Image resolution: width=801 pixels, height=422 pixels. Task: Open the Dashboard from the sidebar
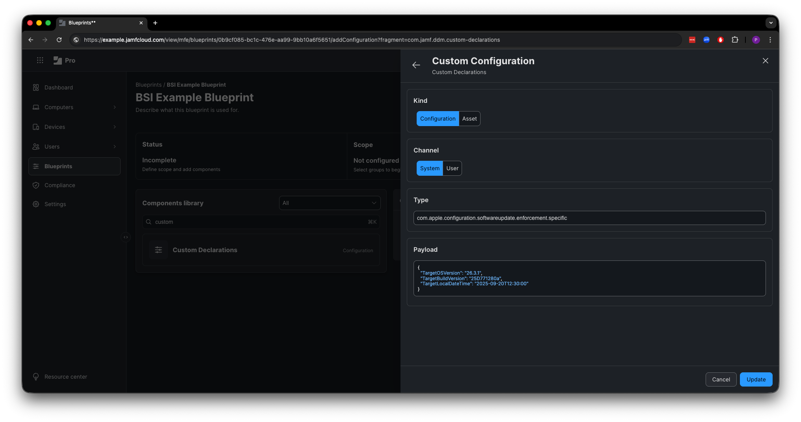36,87
